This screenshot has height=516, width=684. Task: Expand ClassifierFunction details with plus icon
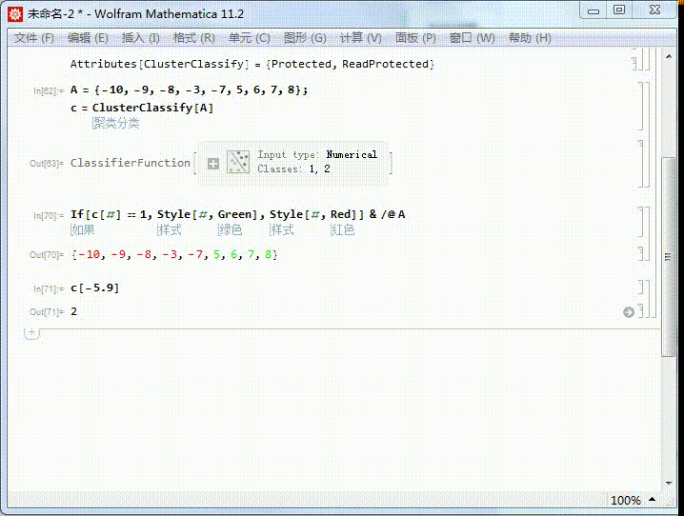pos(212,164)
